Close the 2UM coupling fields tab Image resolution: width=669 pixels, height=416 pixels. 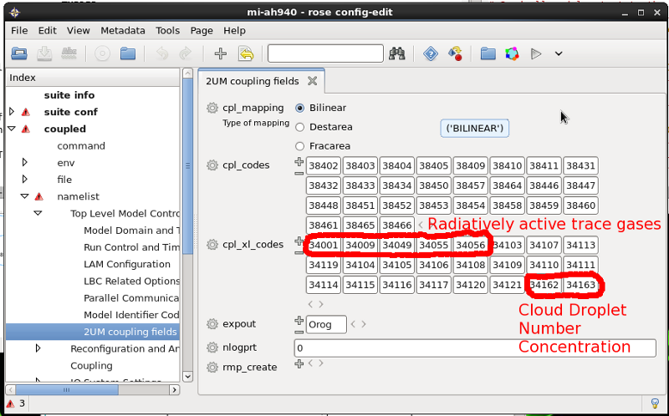pyautogui.click(x=312, y=81)
